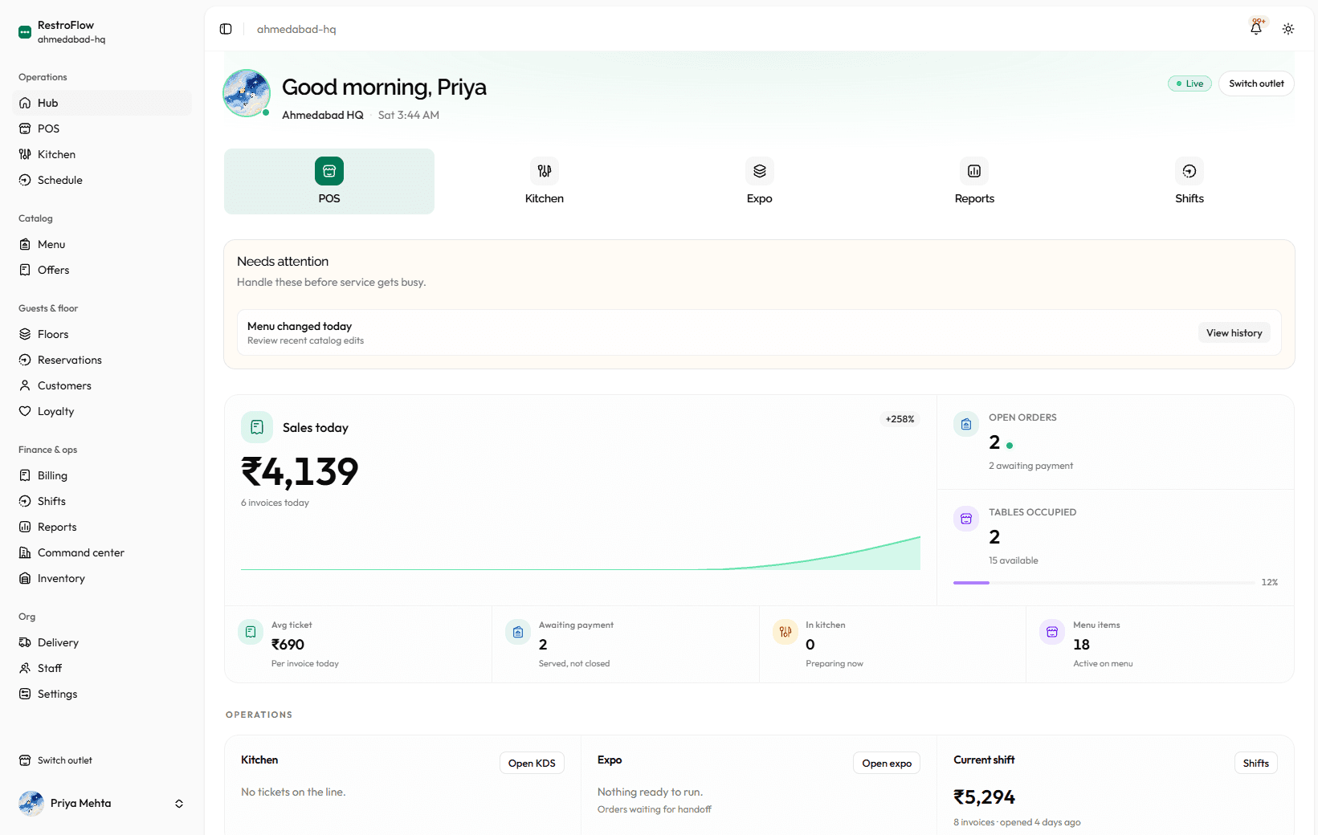
Task: Open Command center in the sidebar
Action: (102, 552)
